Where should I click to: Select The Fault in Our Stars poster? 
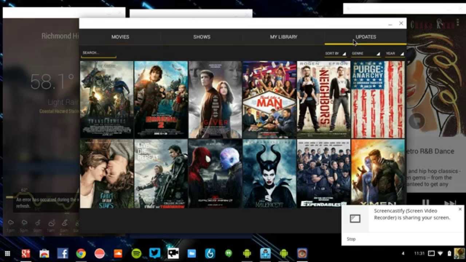pyautogui.click(x=107, y=173)
